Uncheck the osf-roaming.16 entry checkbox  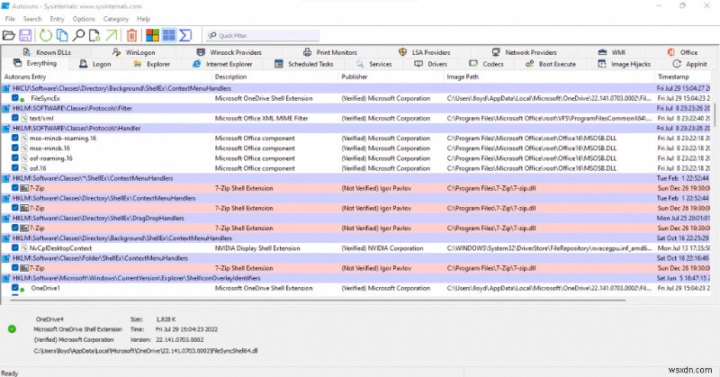coord(15,158)
